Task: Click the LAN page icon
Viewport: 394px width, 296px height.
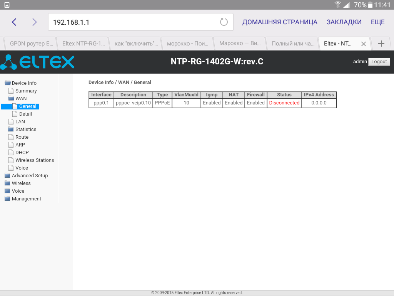Action: (x=11, y=121)
